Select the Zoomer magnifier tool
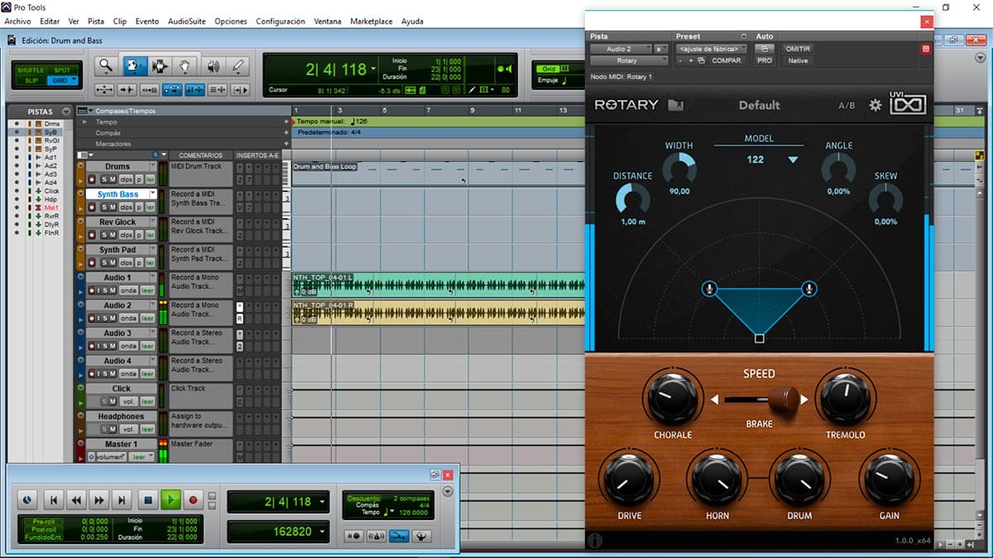The height and width of the screenshot is (558, 993). [x=107, y=66]
